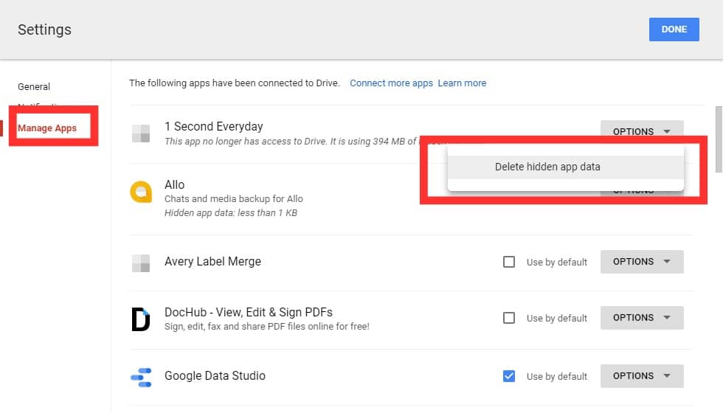Click the vertical scrollbar thumb
723x413 pixels.
719,139
